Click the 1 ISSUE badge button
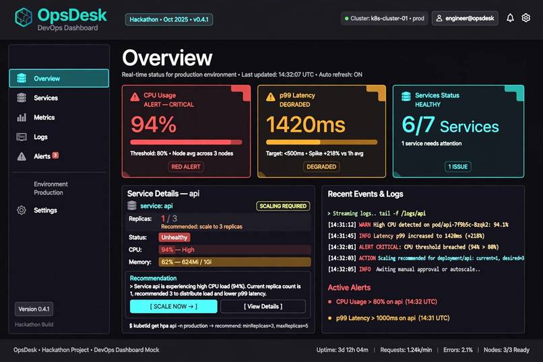 [x=457, y=167]
